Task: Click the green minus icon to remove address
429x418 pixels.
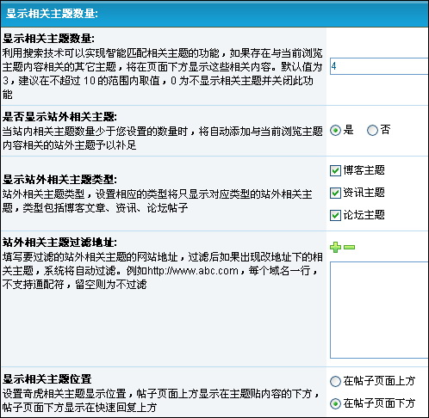Action: 349,247
